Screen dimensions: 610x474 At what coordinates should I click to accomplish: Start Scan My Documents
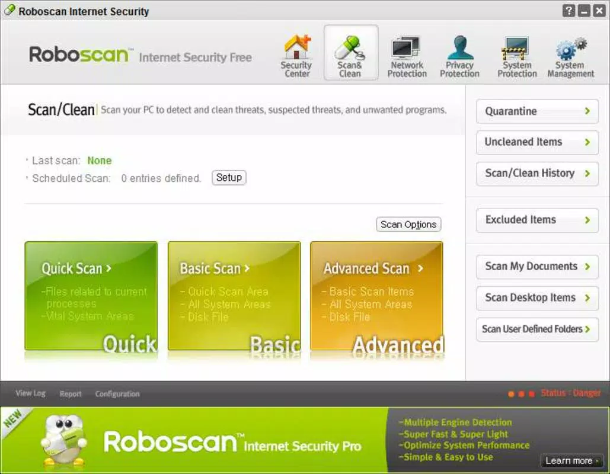point(537,267)
